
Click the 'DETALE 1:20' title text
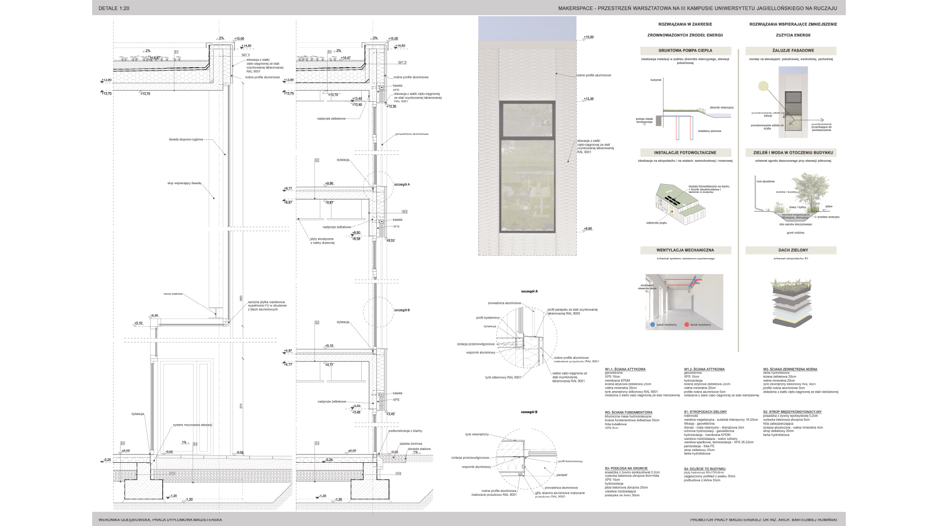[114, 8]
